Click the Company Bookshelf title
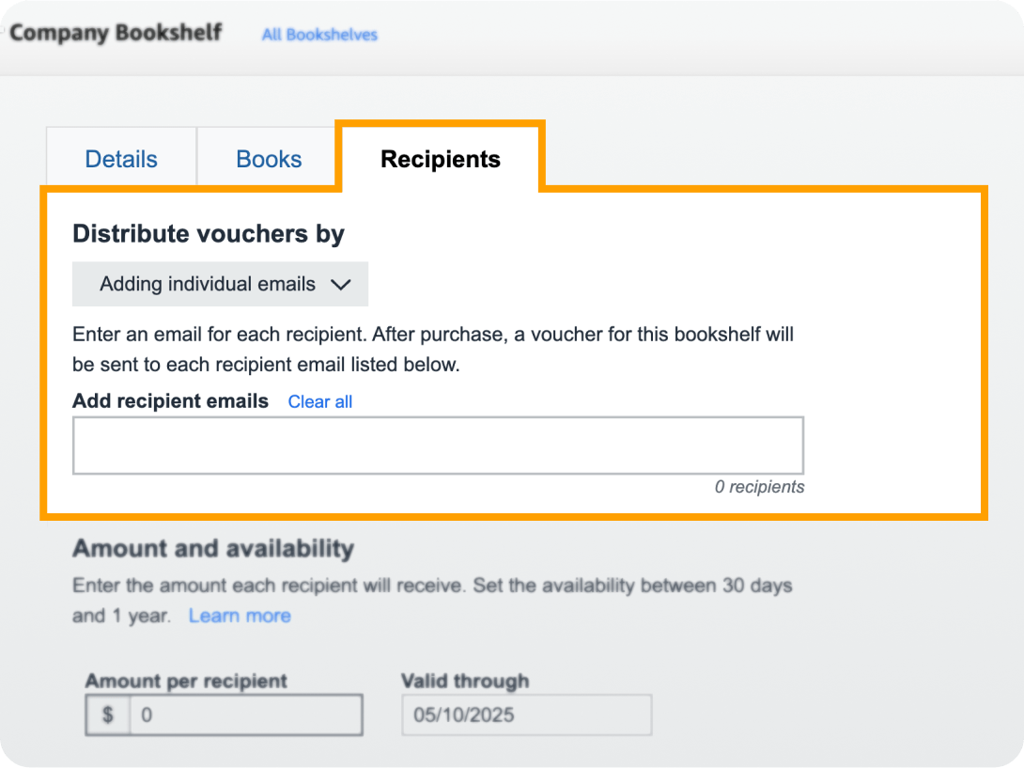 tap(116, 33)
